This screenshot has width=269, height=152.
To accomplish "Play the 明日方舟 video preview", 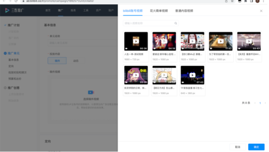I will tap(164, 75).
